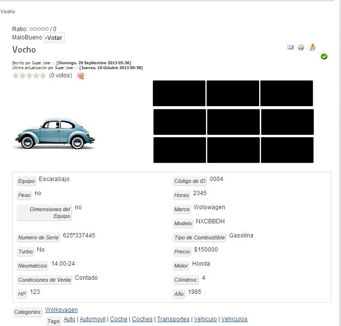Image resolution: width=341 pixels, height=326 pixels.
Task: Click the Neumaticos label
Action: pos(33,266)
